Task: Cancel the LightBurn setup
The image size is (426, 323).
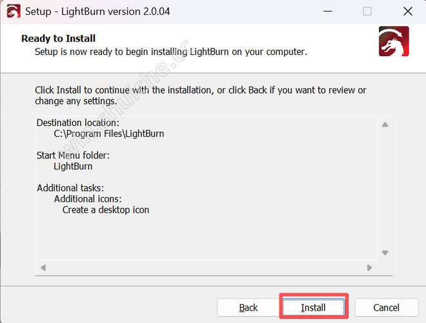Action: 386,307
